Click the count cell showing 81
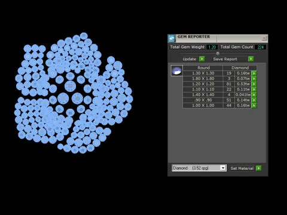The image size is (287, 215). pyautogui.click(x=229, y=84)
